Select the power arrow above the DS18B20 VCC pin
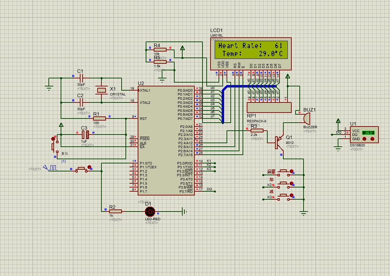The image size is (390, 276). 338,121
